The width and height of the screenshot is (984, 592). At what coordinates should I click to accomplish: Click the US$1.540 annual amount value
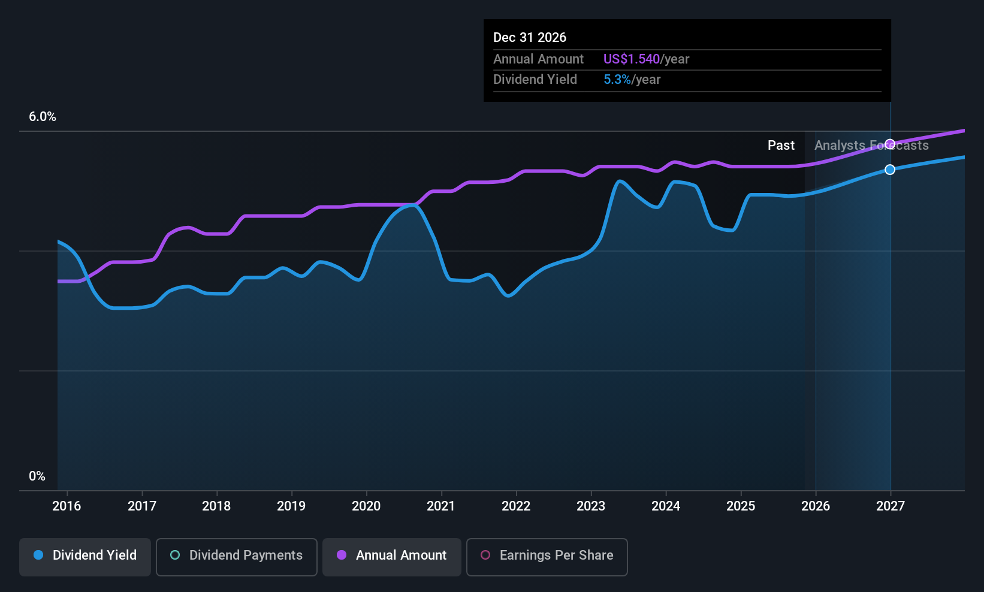click(631, 59)
